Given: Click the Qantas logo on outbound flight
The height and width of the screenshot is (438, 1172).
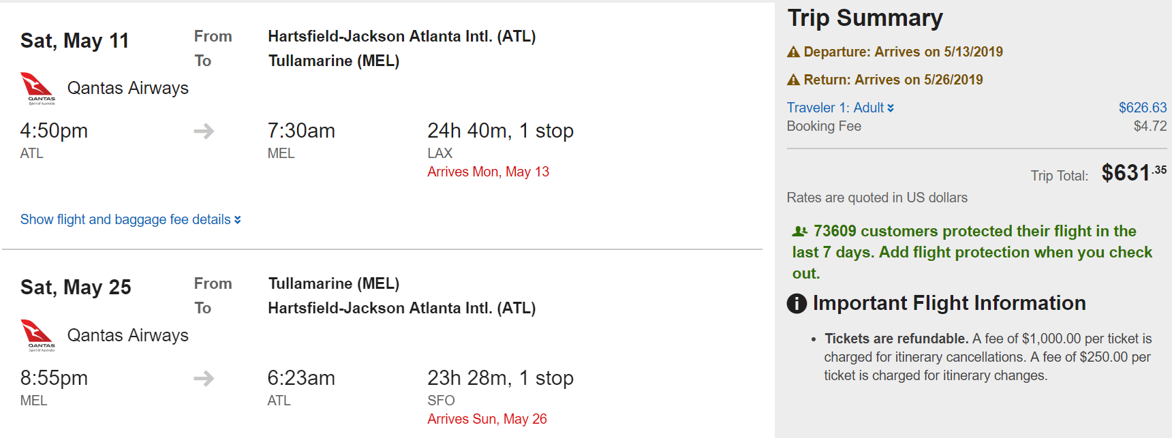Looking at the screenshot, I should pyautogui.click(x=37, y=88).
